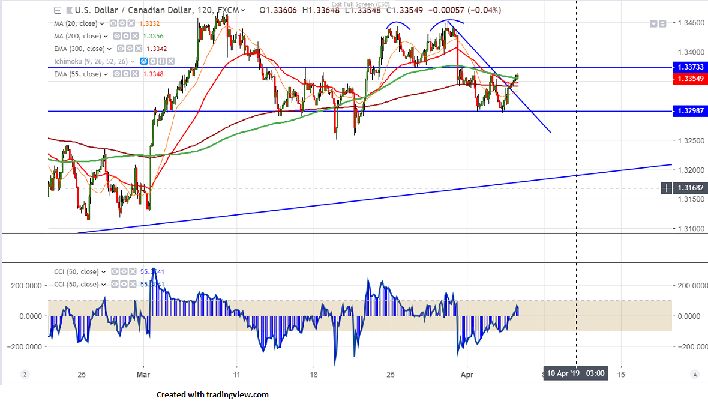Click the pane maximize icon at top right

[x=662, y=23]
